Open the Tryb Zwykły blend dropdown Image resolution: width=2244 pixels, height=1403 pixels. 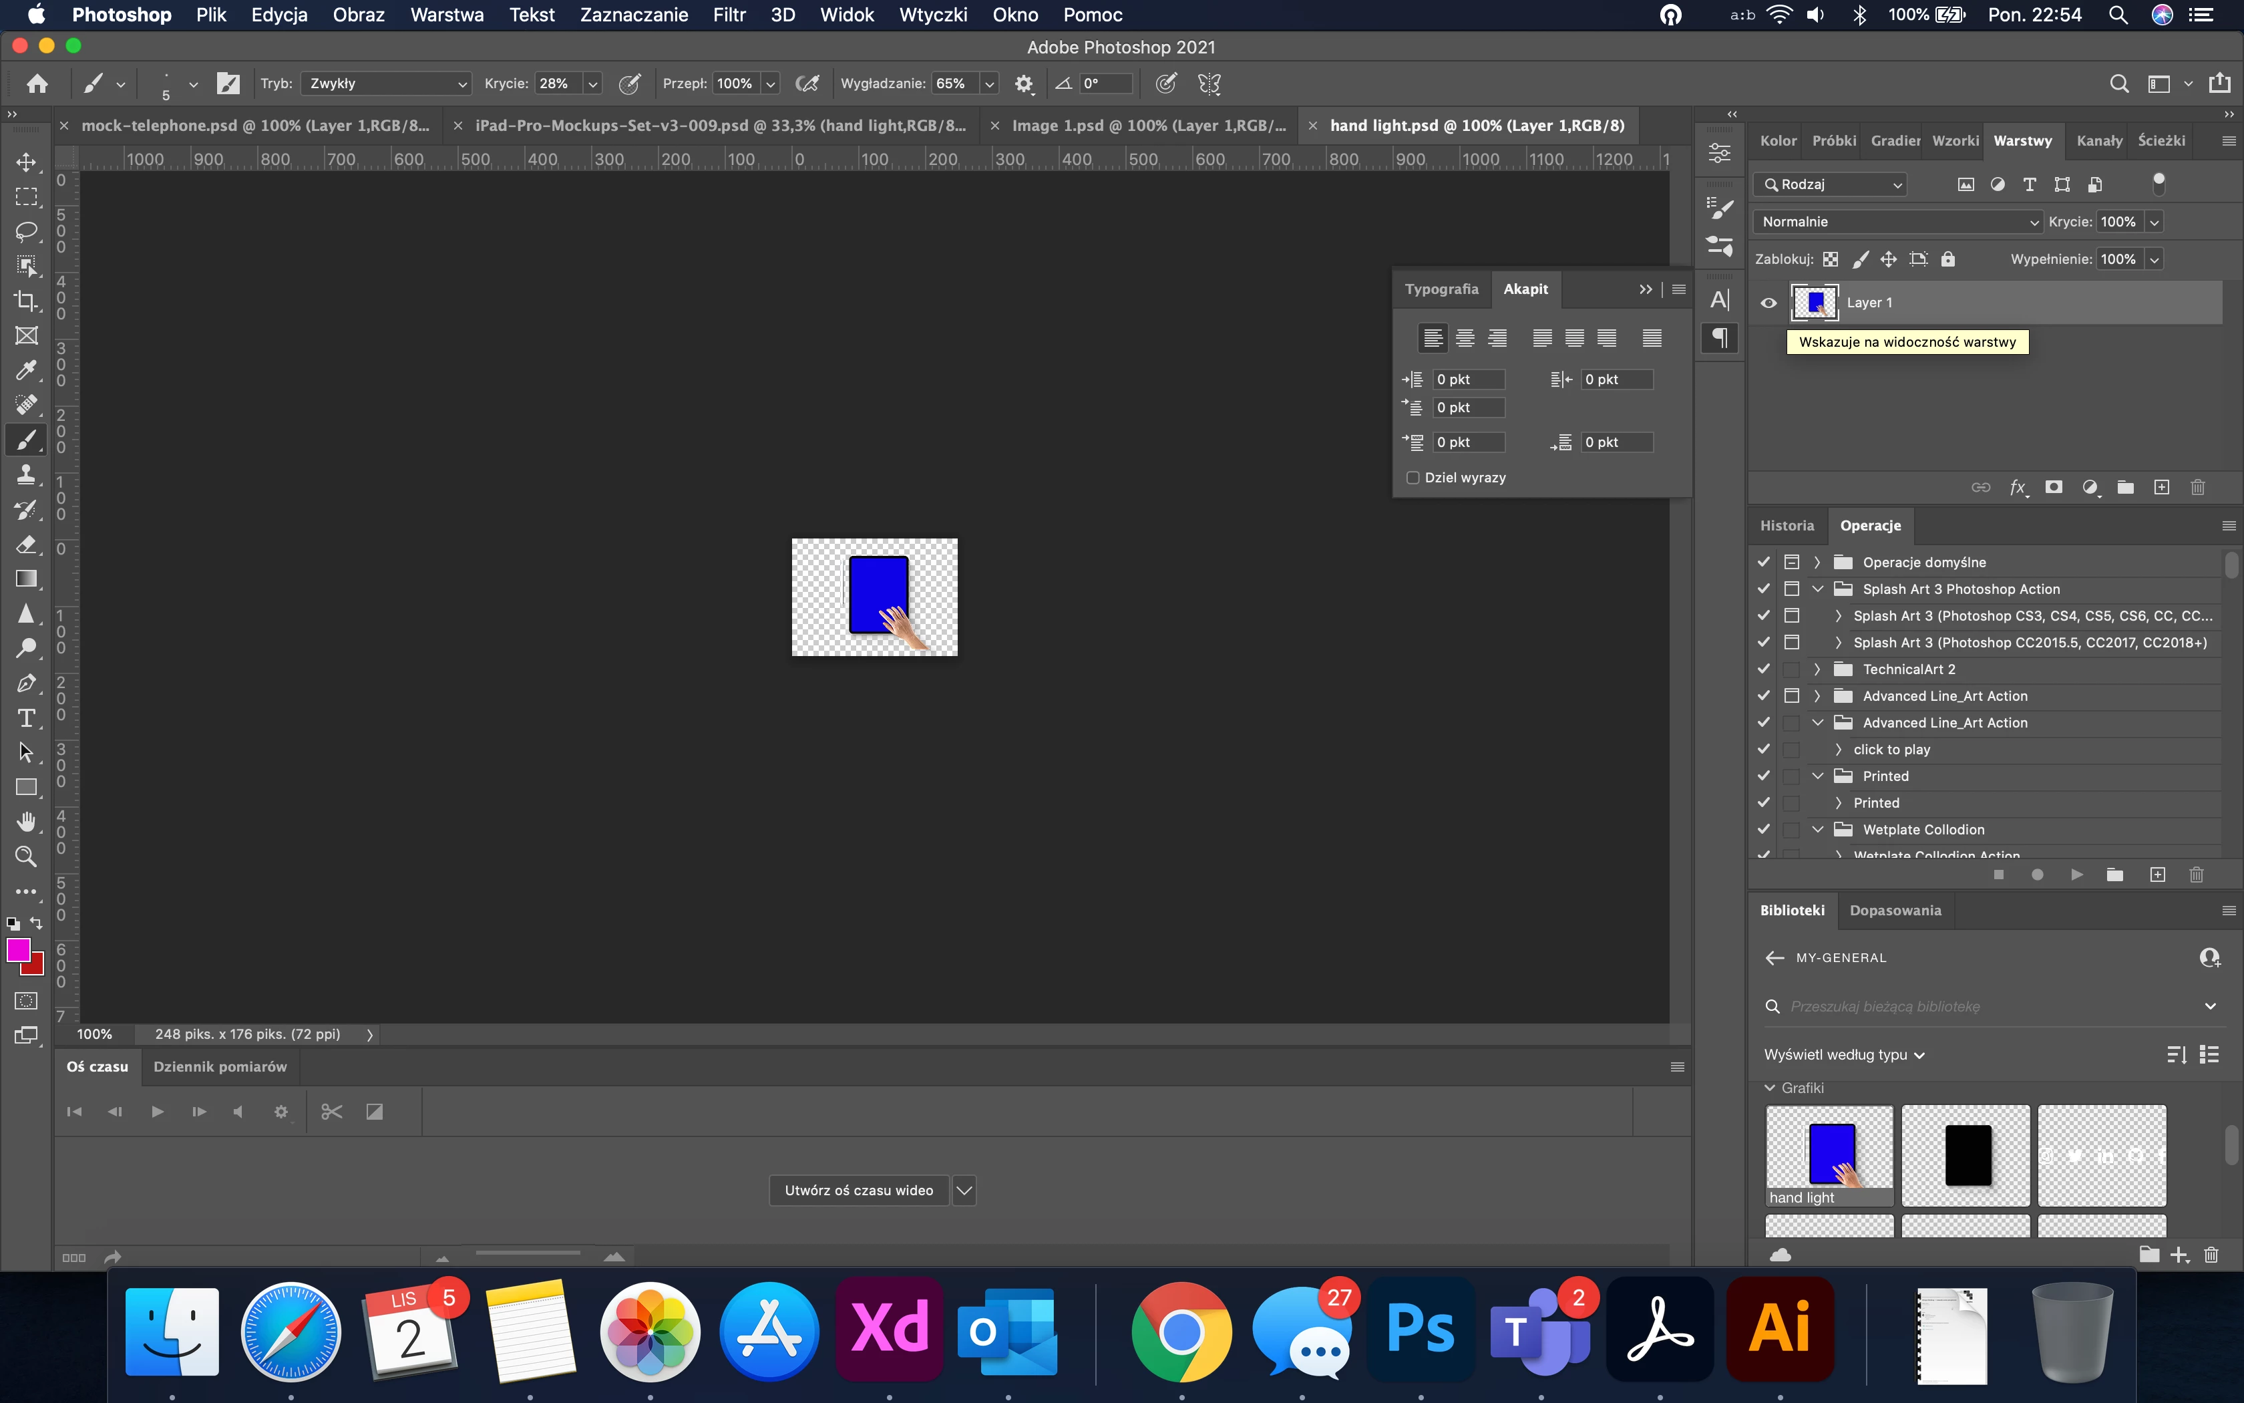385,84
